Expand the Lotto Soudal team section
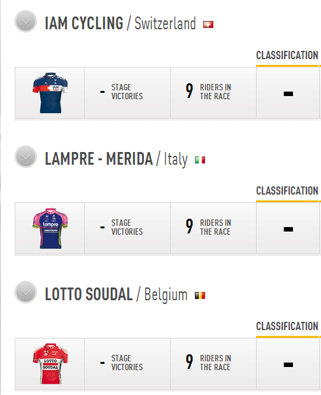 [25, 293]
